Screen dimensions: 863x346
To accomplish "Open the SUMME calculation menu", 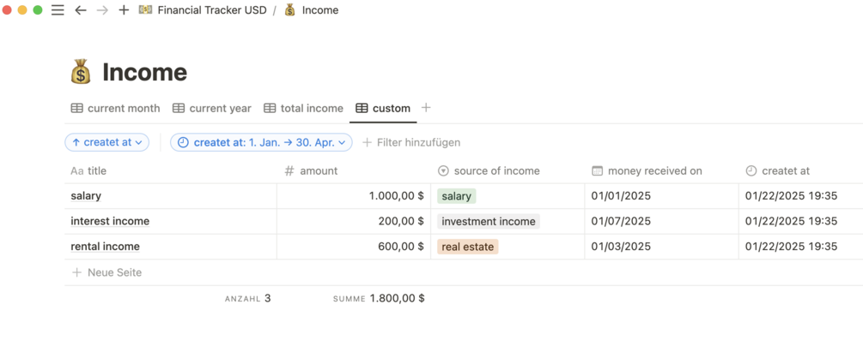I will pos(379,298).
